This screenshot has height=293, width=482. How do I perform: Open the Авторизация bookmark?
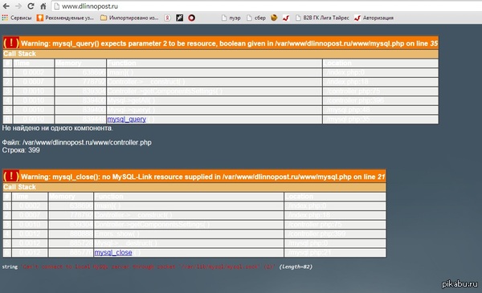point(374,18)
